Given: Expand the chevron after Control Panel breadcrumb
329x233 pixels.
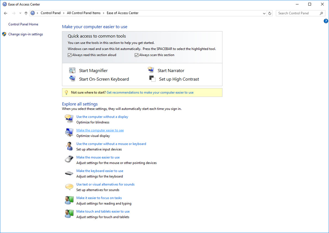Looking at the screenshot, I should (64, 13).
